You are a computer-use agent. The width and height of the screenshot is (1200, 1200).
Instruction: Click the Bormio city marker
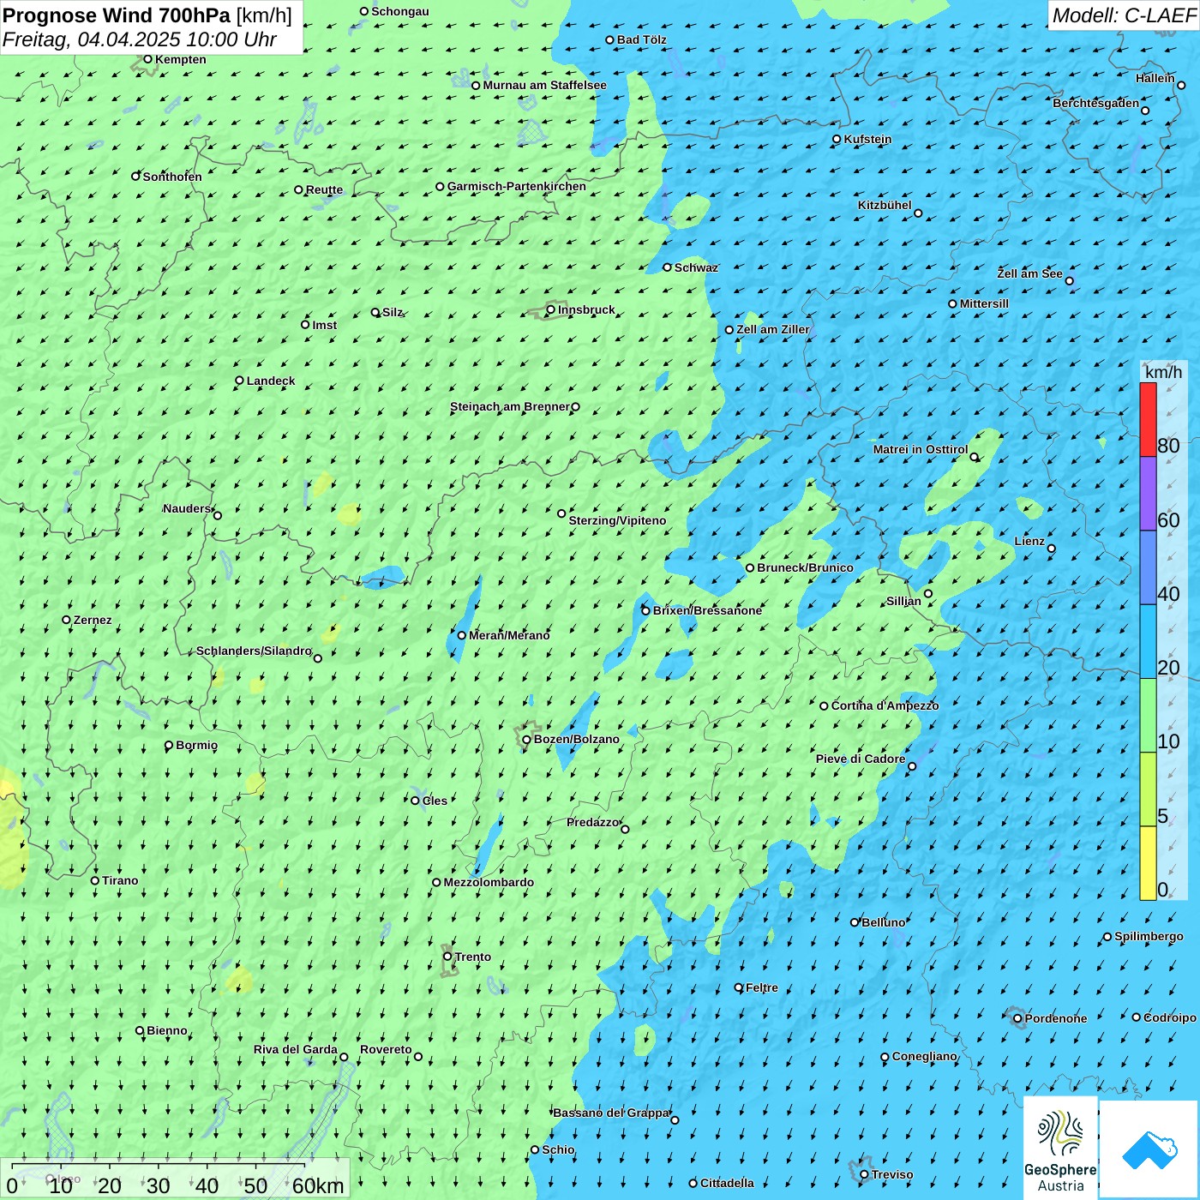coord(169,745)
